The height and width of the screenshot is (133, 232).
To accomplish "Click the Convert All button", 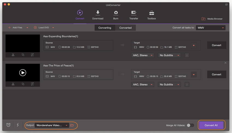I will click(211, 125).
